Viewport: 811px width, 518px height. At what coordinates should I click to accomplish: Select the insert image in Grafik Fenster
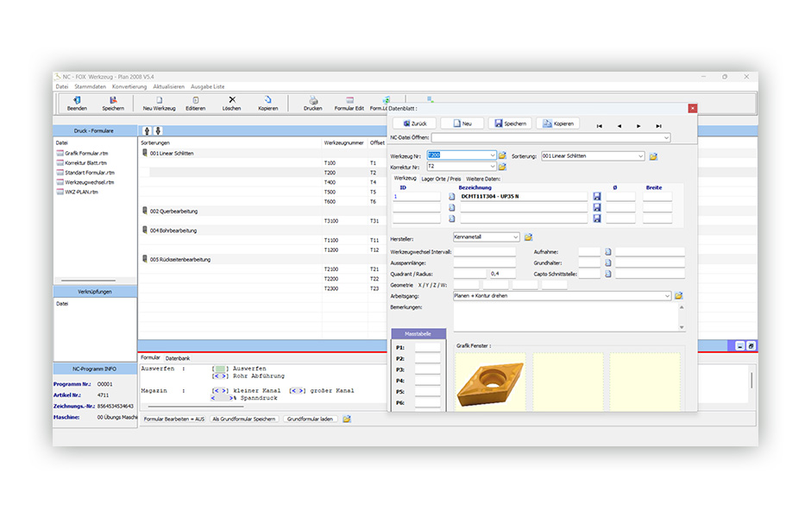pyautogui.click(x=490, y=383)
